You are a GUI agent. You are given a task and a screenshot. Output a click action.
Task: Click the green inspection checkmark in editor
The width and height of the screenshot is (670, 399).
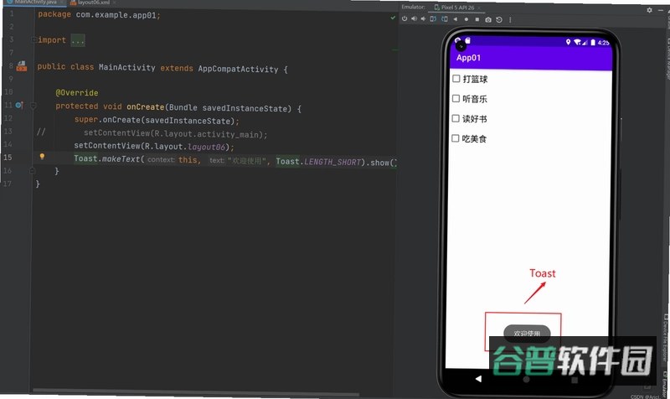393,18
